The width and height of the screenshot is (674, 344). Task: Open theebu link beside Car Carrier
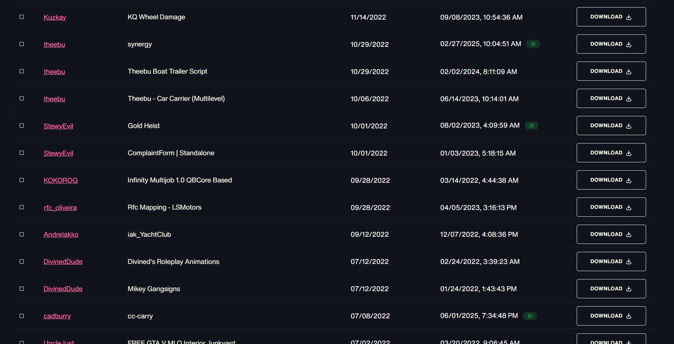[54, 99]
